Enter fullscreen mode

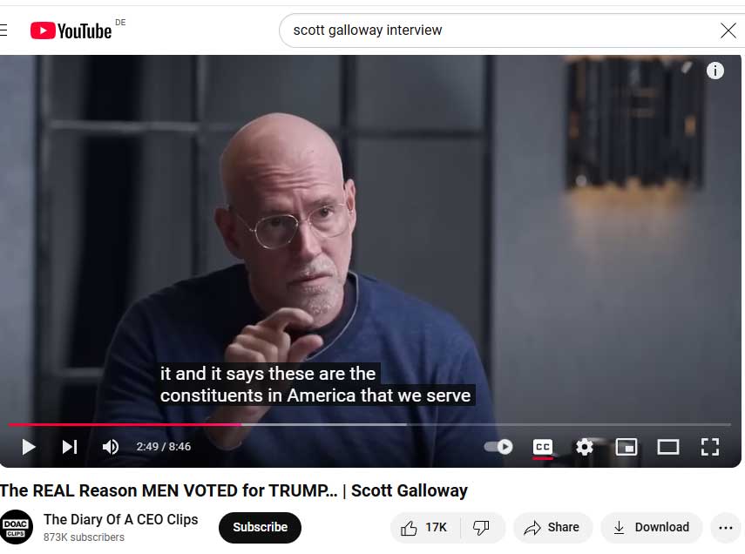point(710,447)
